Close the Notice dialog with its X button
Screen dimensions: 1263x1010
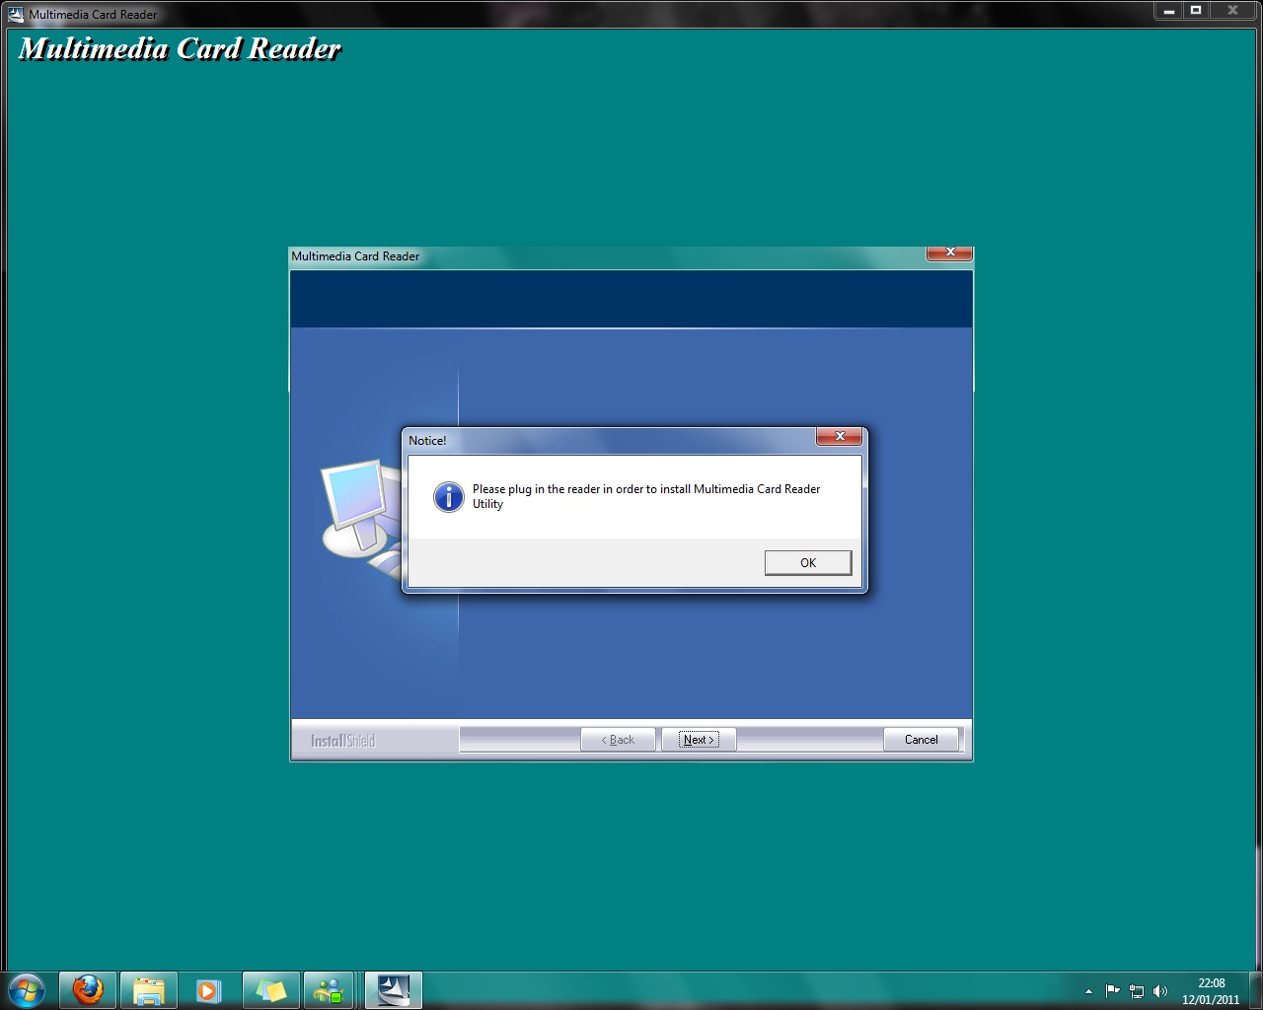coord(840,437)
